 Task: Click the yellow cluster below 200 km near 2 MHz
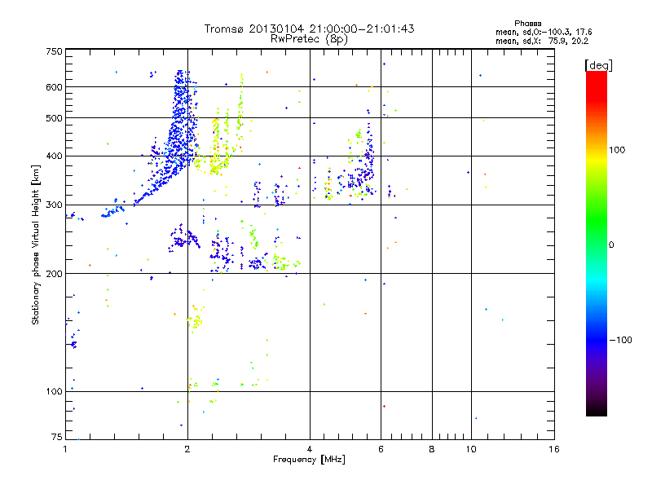point(196,319)
